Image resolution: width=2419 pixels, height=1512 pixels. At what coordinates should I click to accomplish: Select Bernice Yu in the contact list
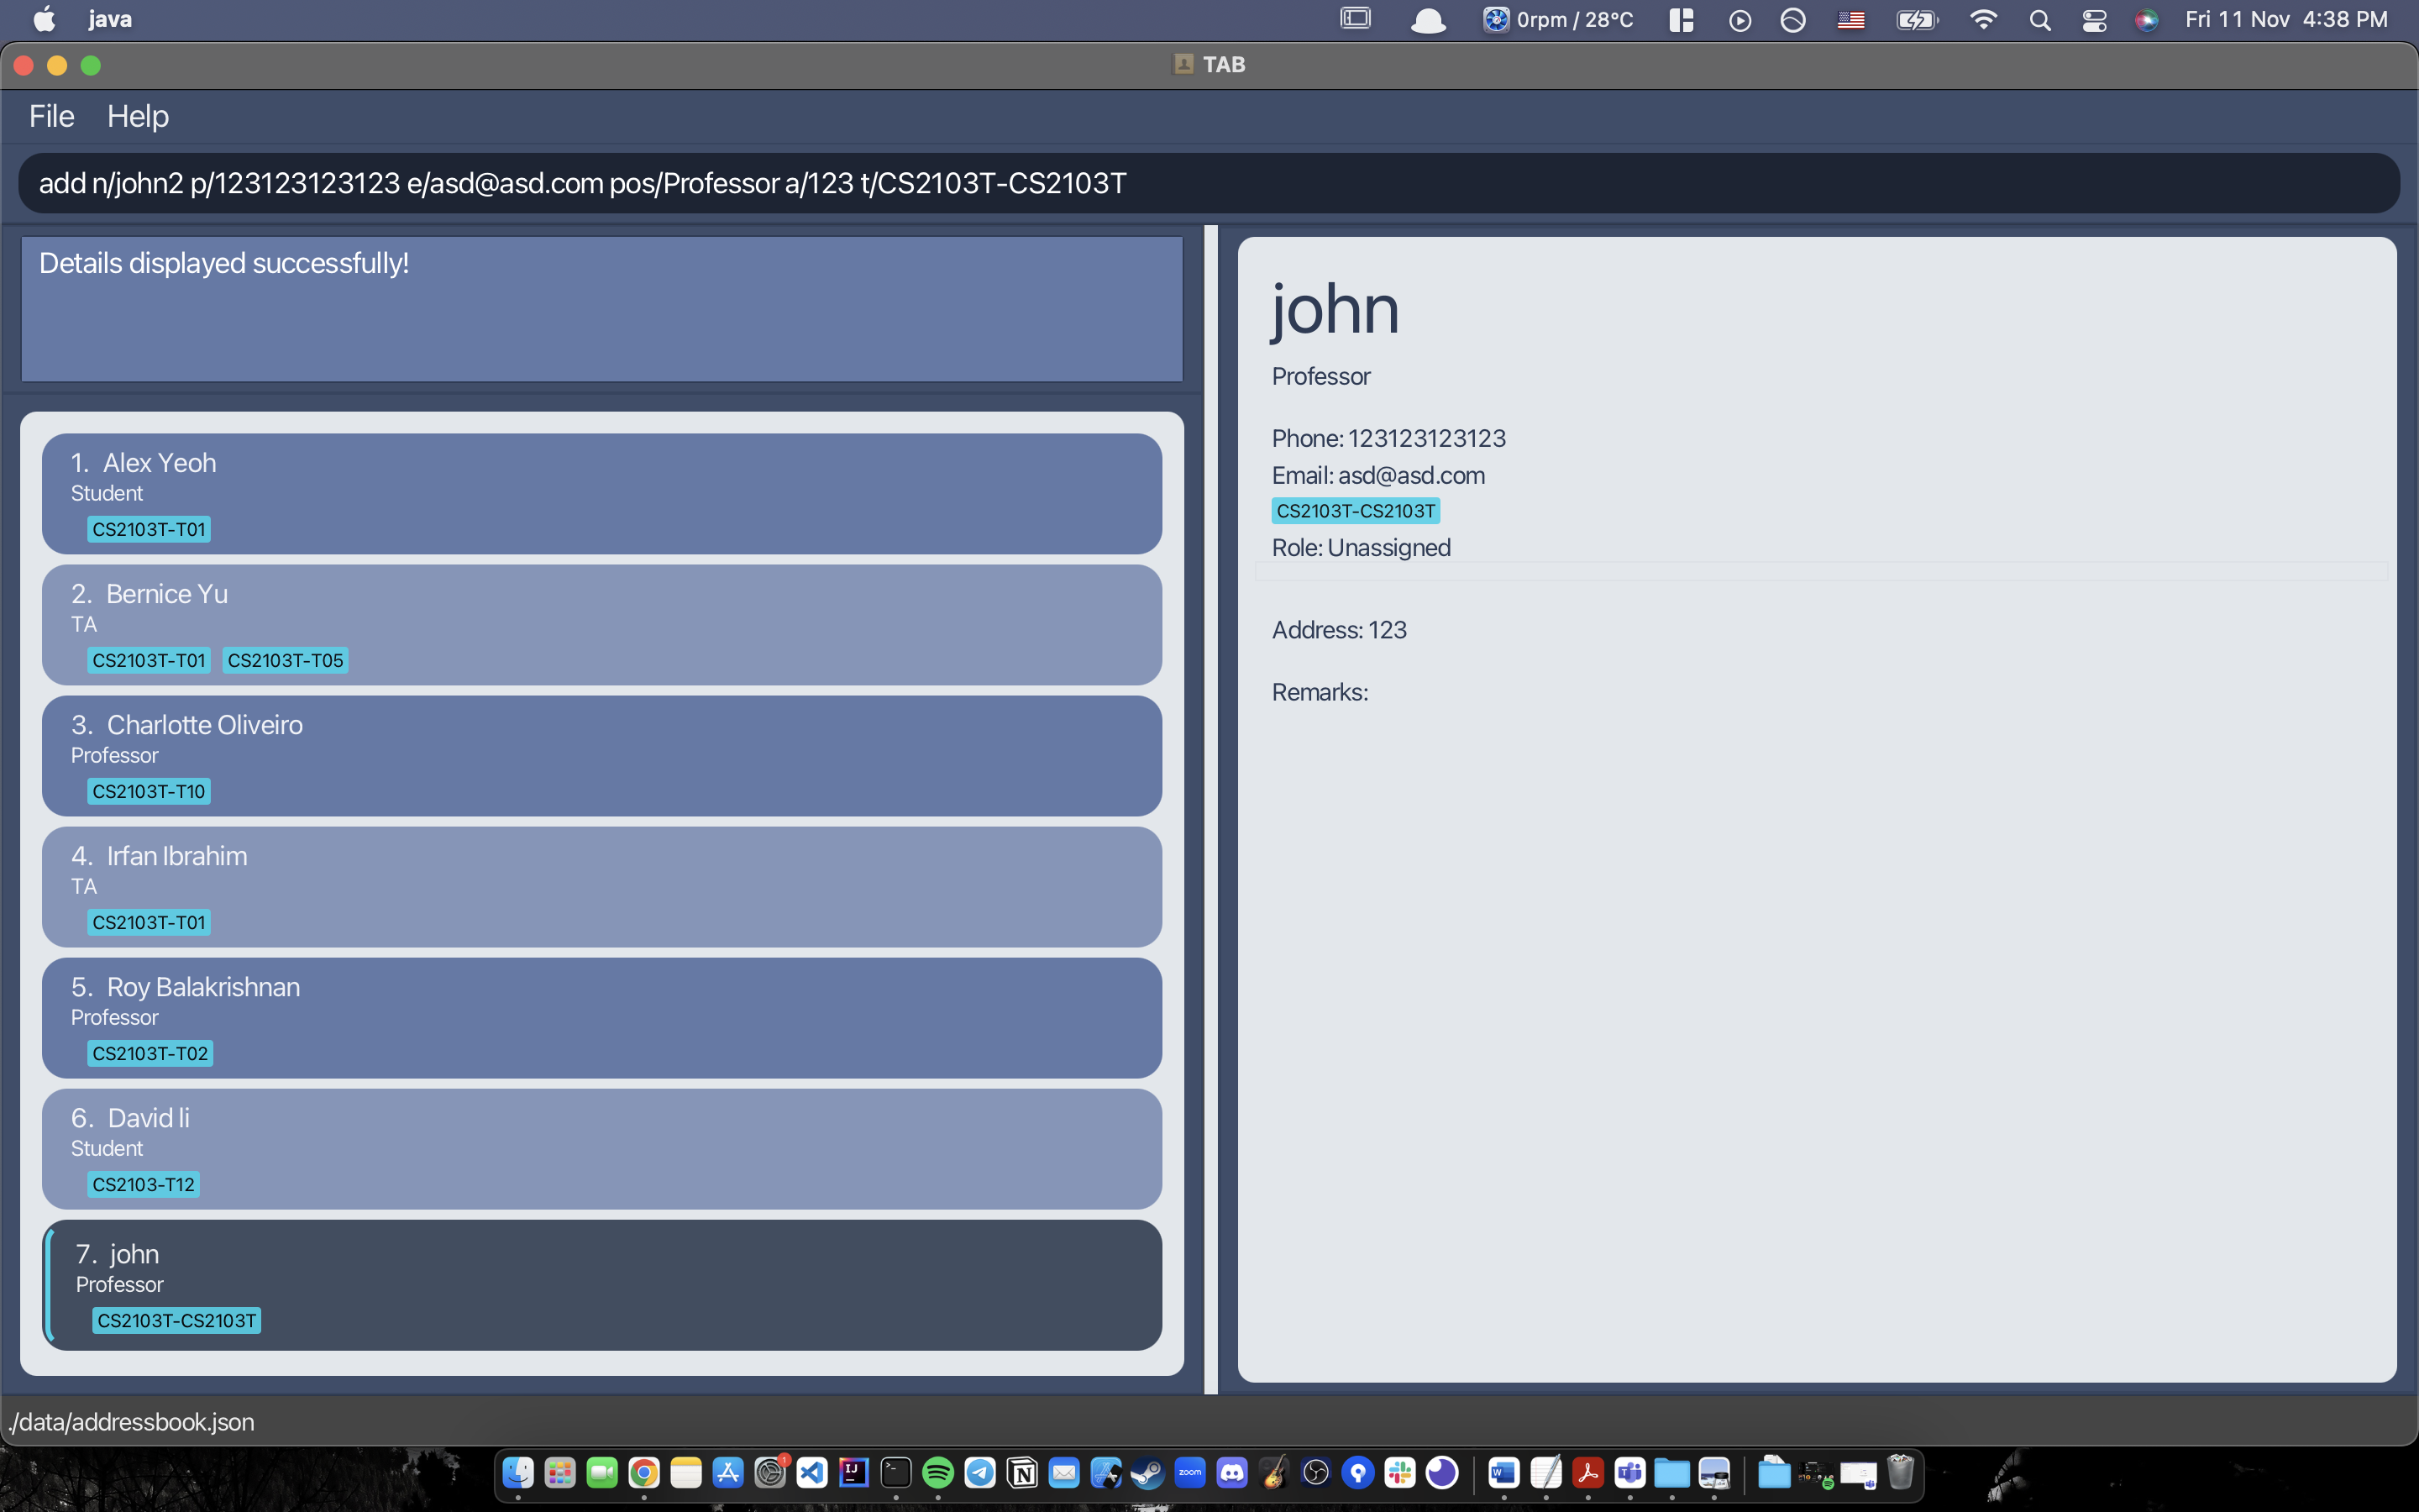(x=601, y=624)
